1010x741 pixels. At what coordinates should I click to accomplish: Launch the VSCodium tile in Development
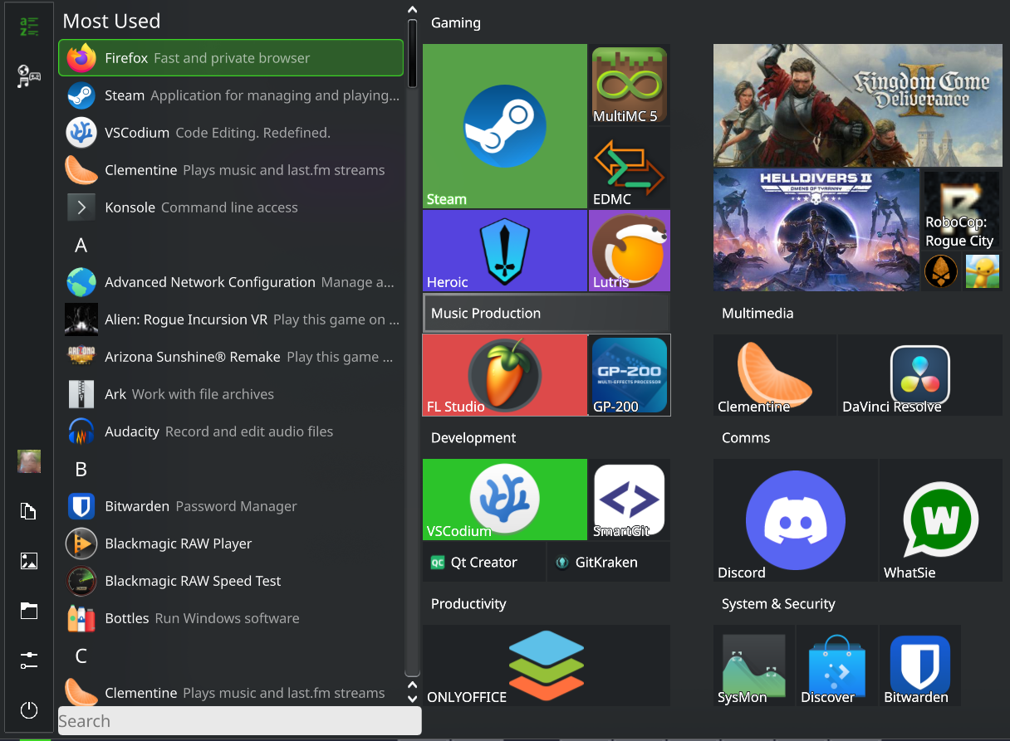pyautogui.click(x=505, y=500)
